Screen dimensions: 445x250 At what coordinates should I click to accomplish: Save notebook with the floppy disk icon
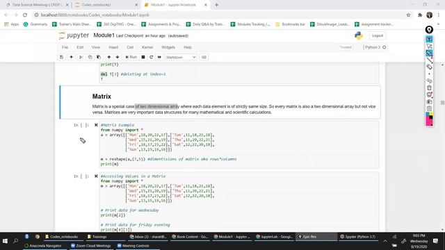pos(62,57)
